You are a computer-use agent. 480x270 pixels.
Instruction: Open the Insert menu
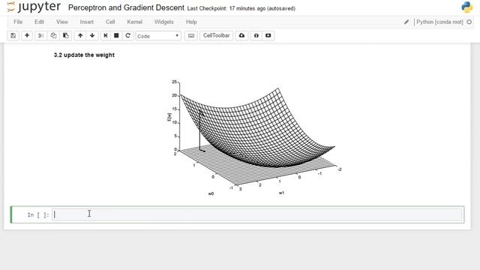[x=87, y=22]
